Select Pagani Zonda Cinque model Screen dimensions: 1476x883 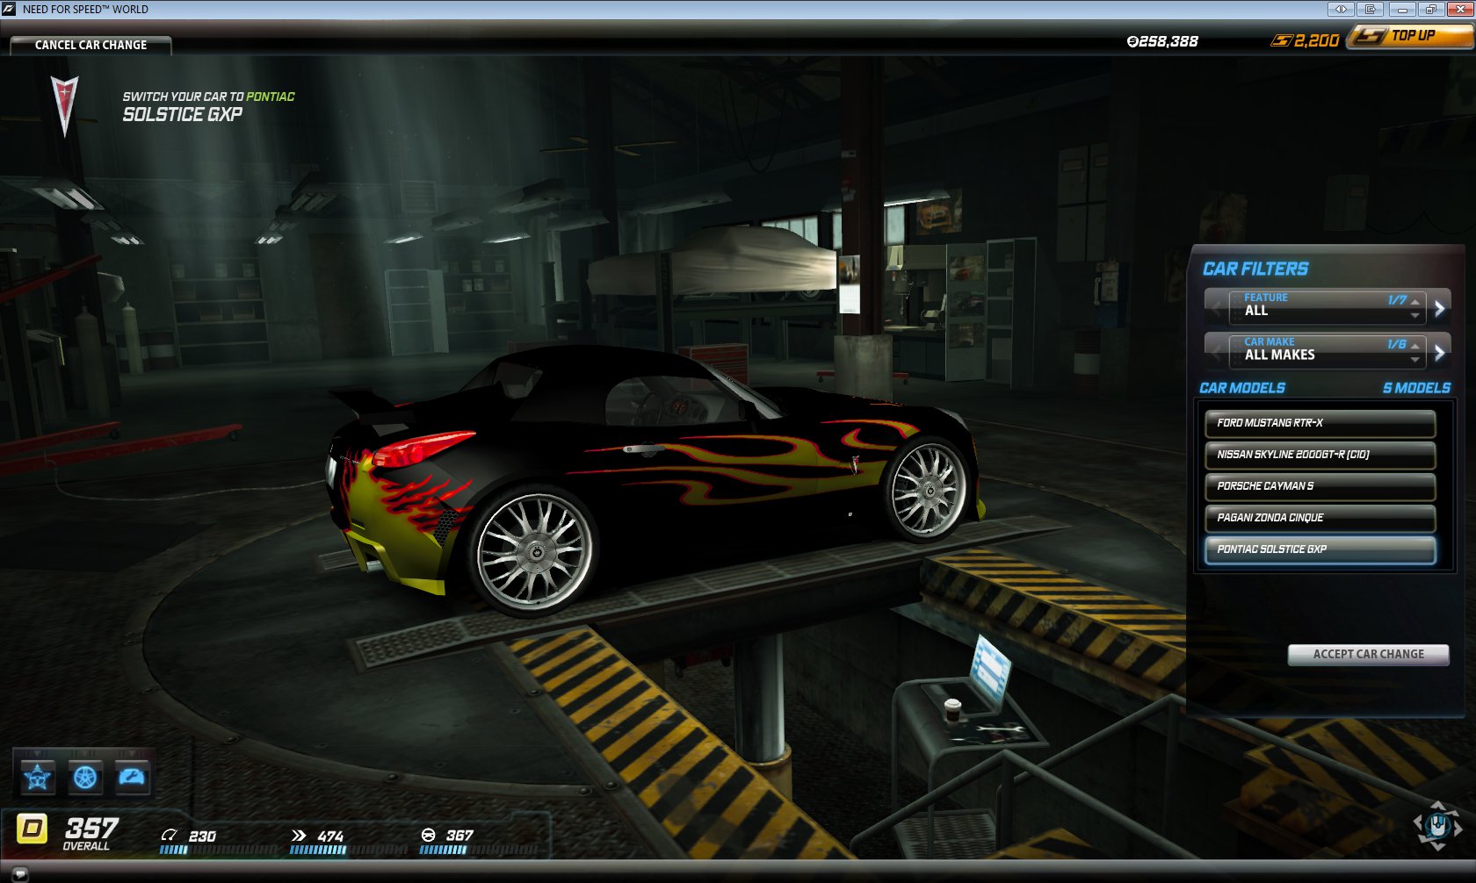[1320, 518]
